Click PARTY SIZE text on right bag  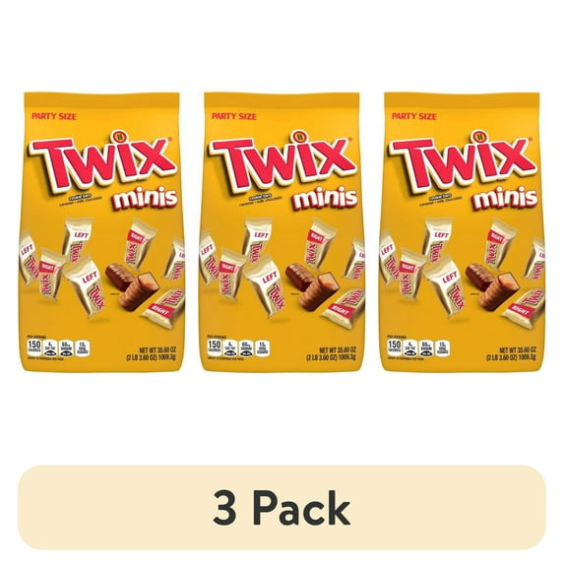[414, 116]
